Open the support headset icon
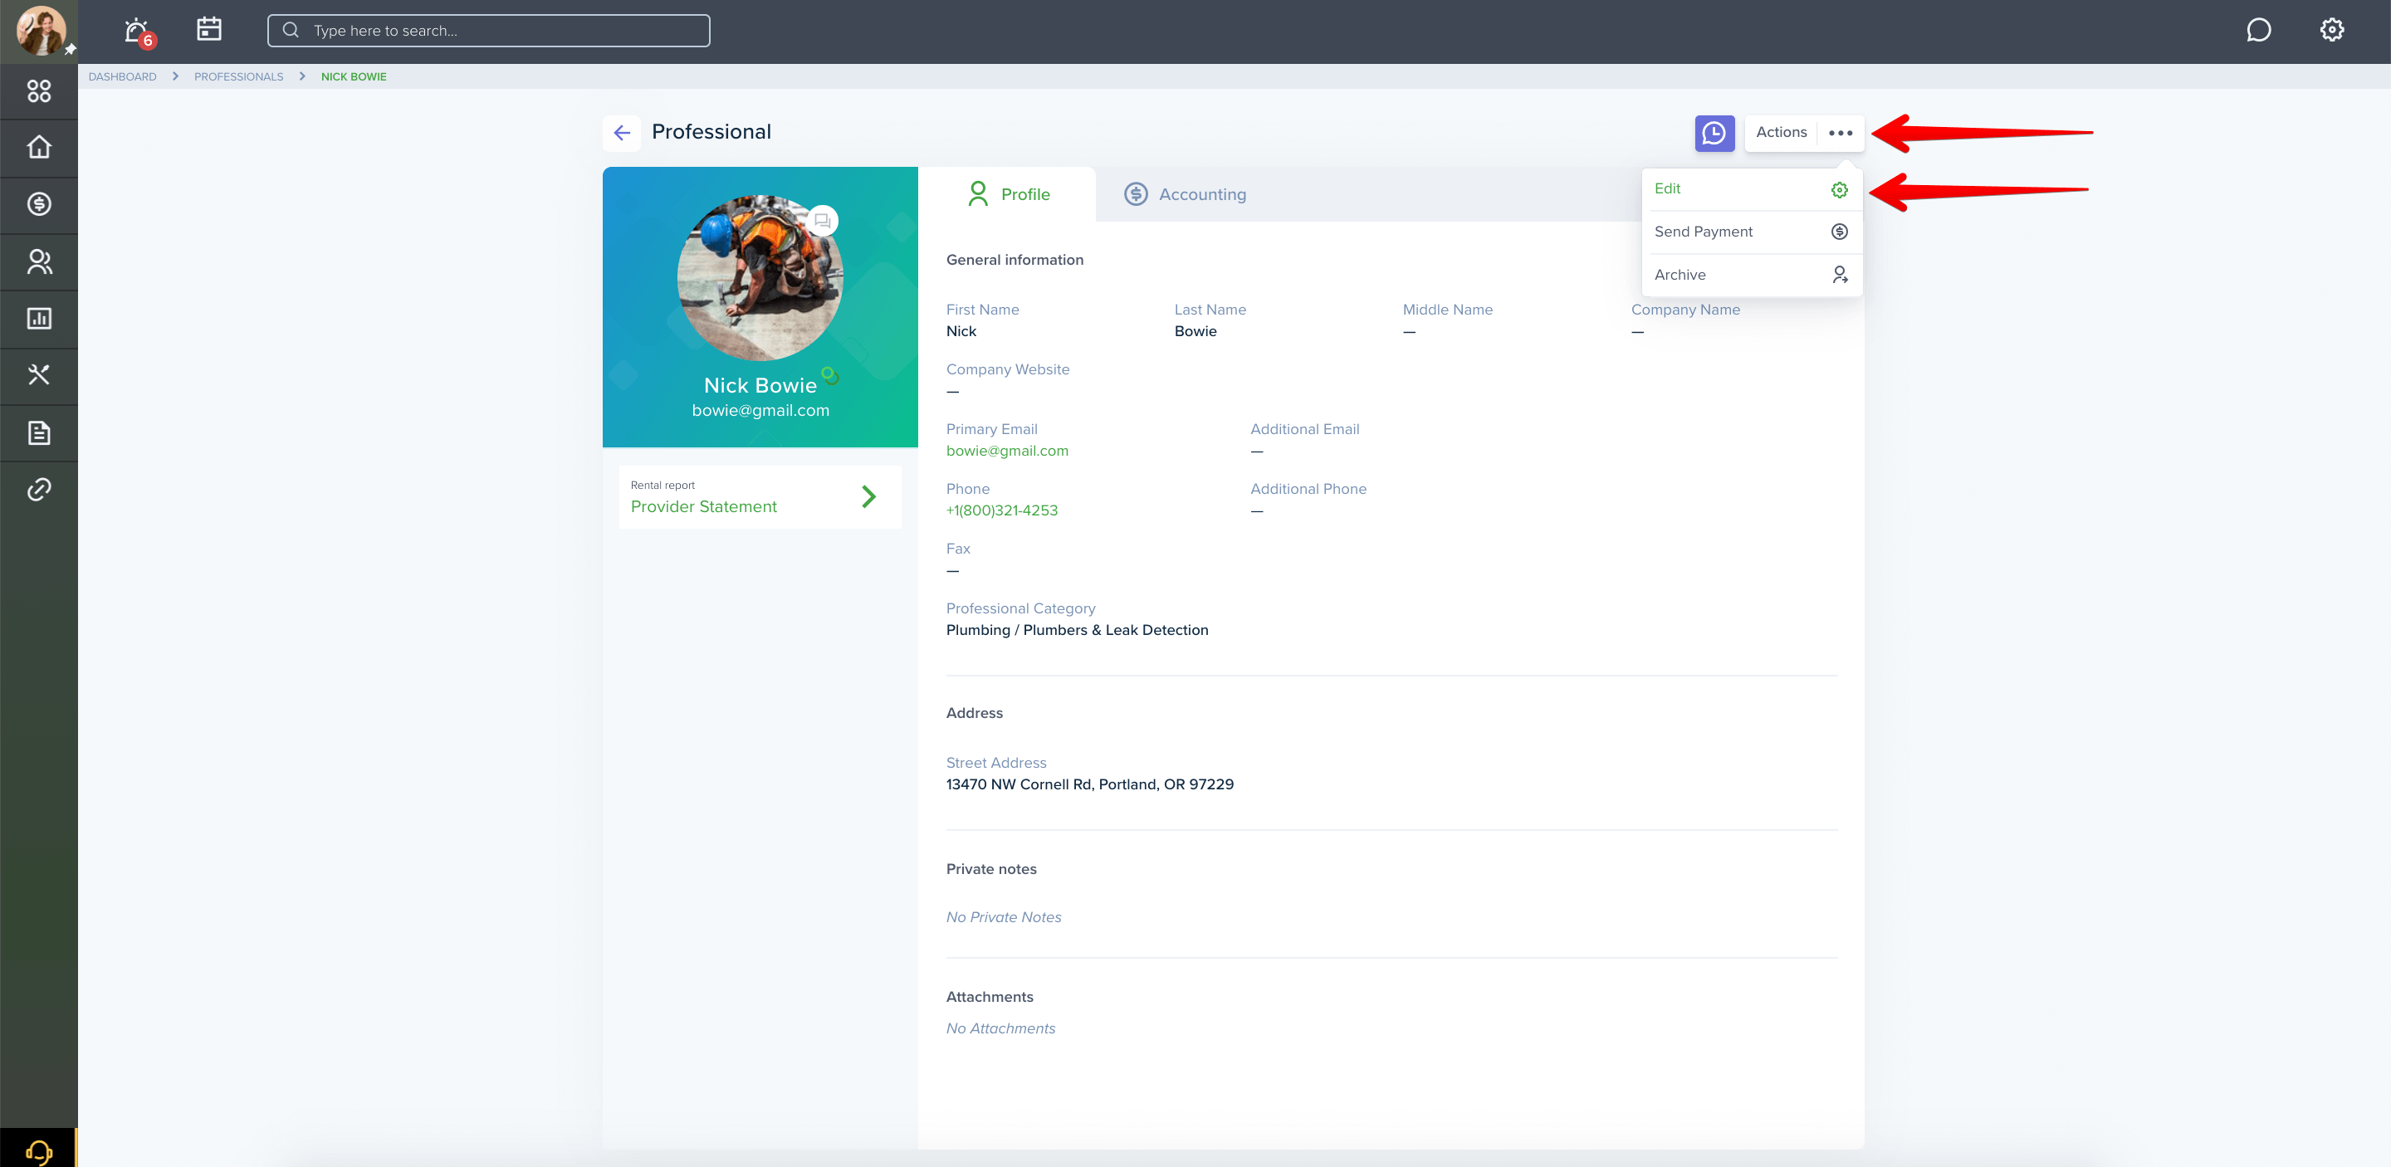Image resolution: width=2391 pixels, height=1167 pixels. pyautogui.click(x=39, y=1150)
